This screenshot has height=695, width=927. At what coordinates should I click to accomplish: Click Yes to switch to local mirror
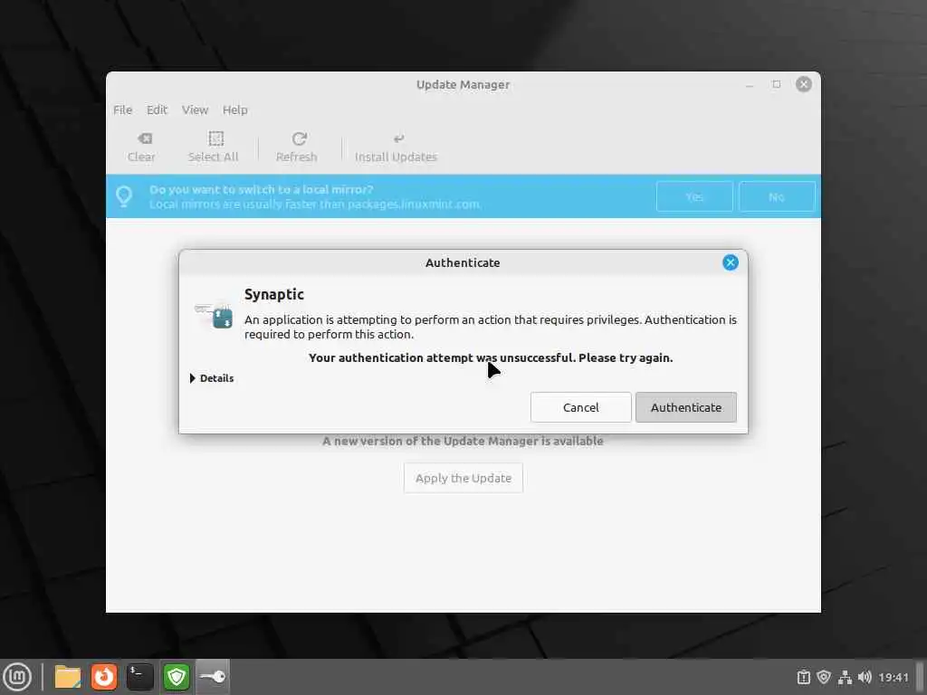(694, 196)
